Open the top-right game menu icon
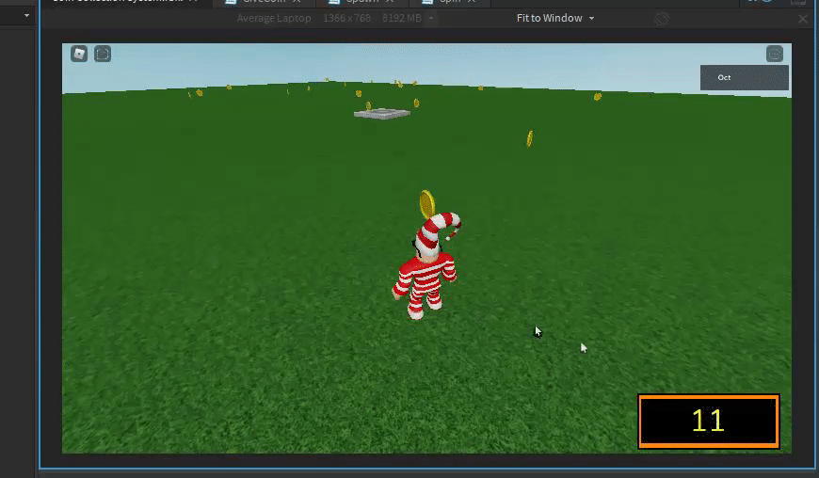This screenshot has height=478, width=819. tap(775, 54)
